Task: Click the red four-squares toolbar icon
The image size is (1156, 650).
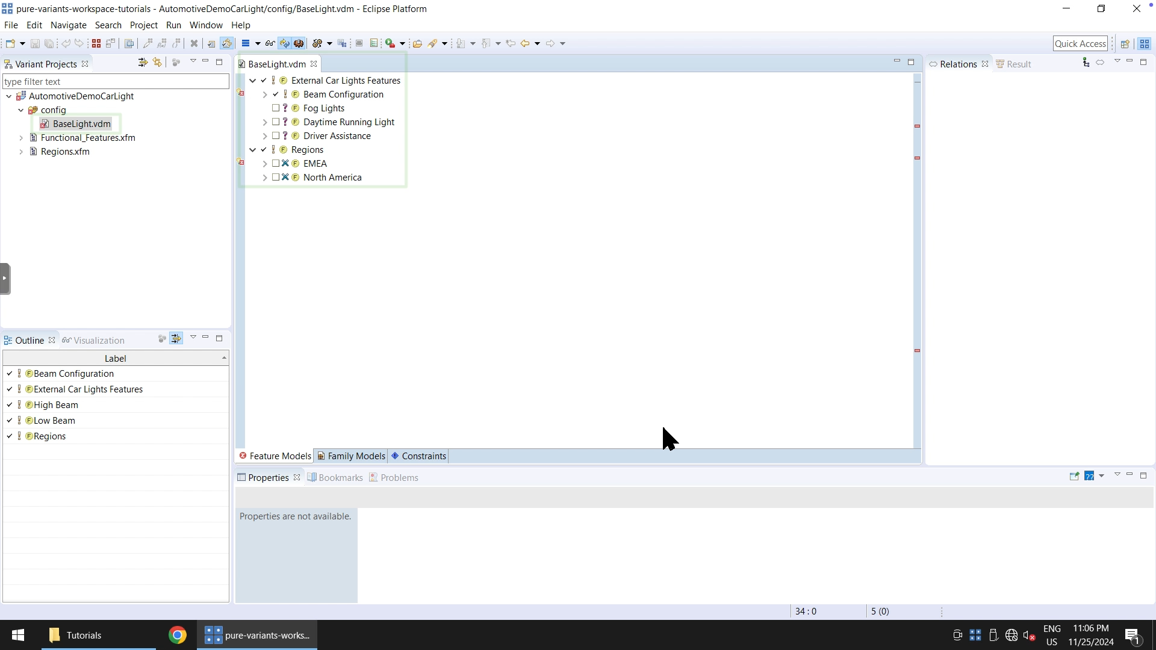Action: pos(96,43)
